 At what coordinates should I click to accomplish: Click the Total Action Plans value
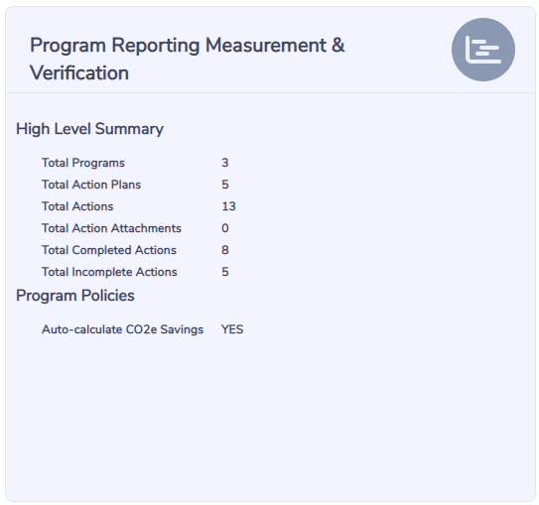(x=224, y=185)
